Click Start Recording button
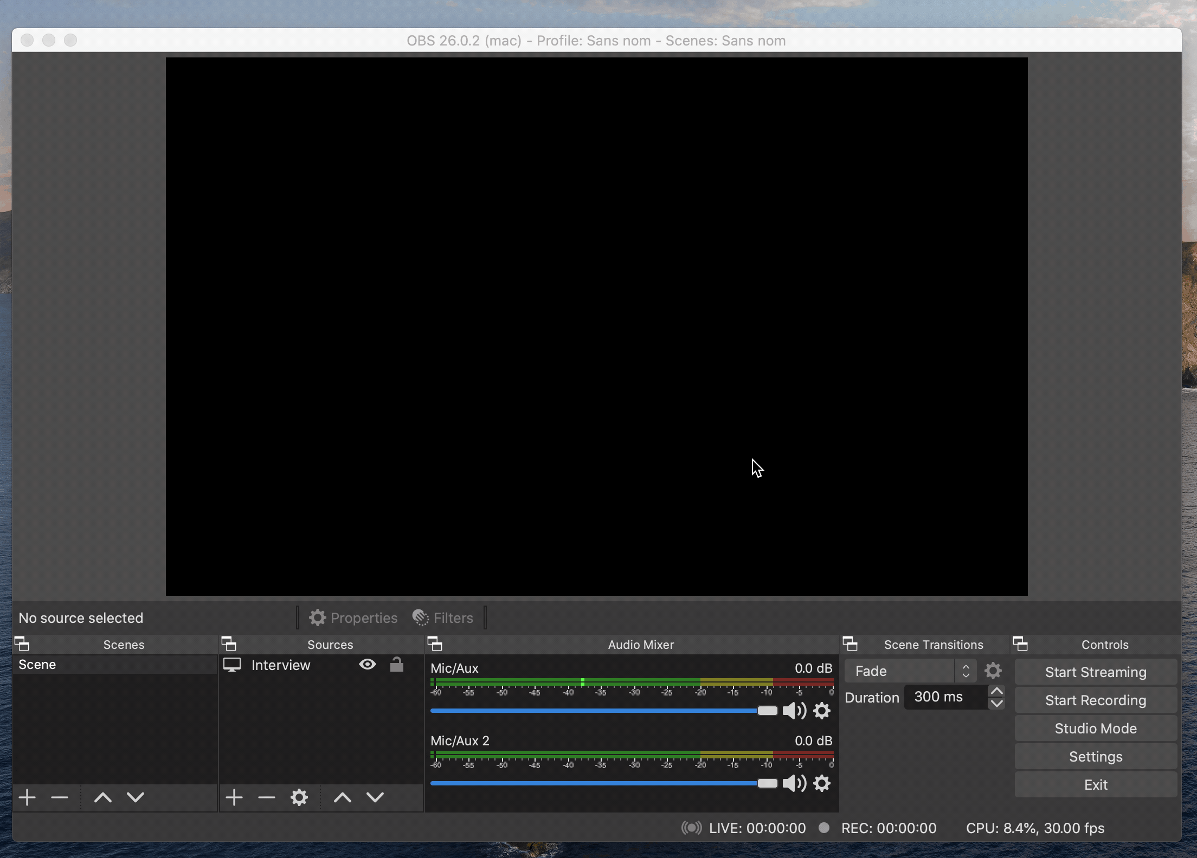Screen dimensions: 1197x858 pos(1095,700)
